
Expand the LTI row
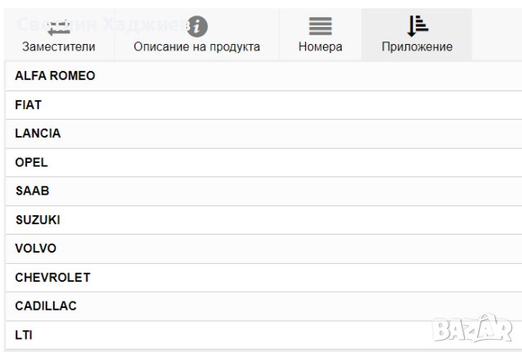tap(24, 335)
